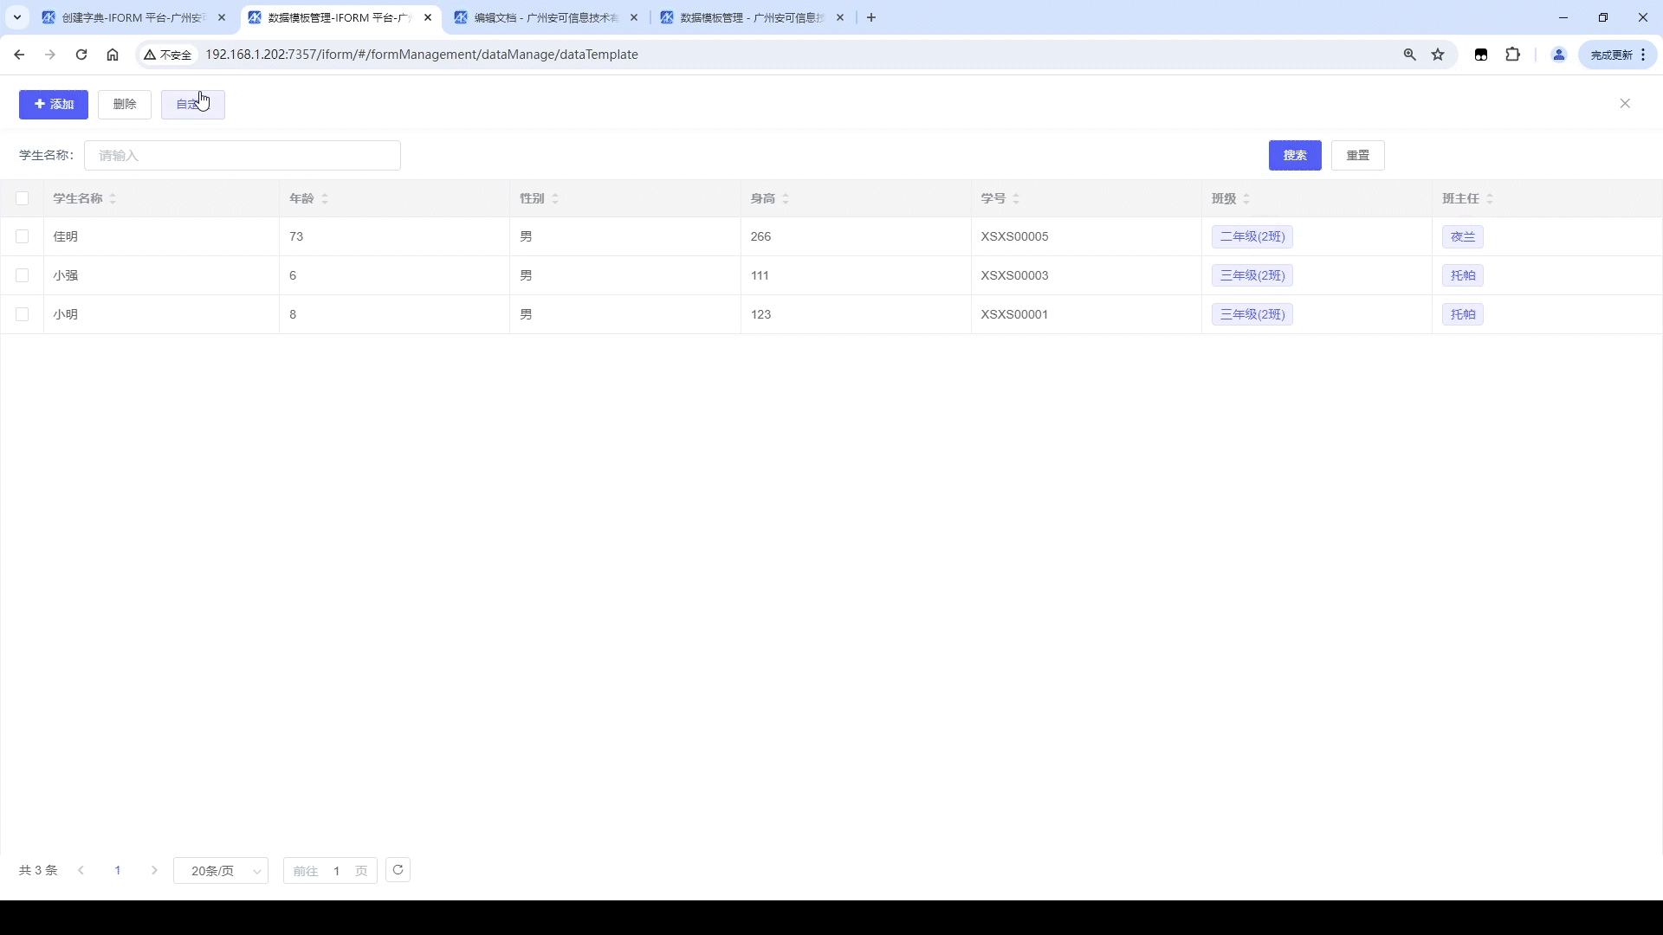Sort by 学生名称 column arrows
The width and height of the screenshot is (1663, 935).
coord(113,199)
